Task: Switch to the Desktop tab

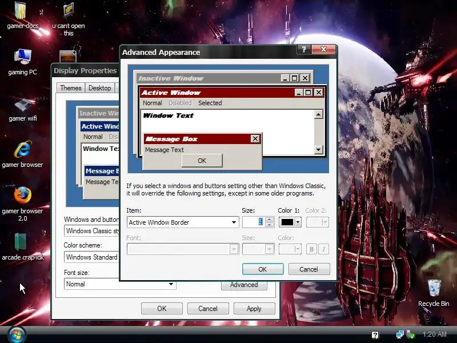Action: (x=99, y=88)
